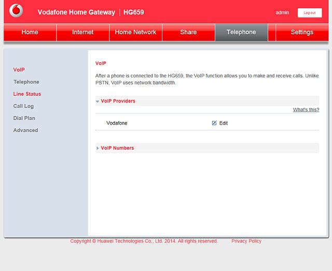Open Line Status in the sidebar
Viewport: 332px width, 271px height.
click(27, 94)
